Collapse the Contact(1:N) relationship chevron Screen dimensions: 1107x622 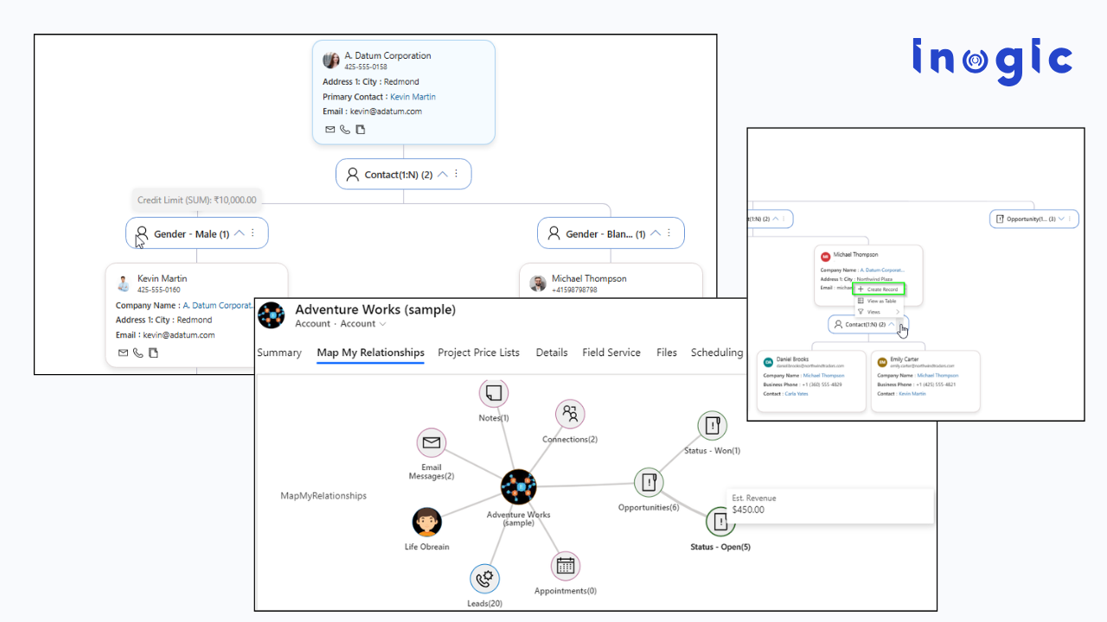point(442,174)
